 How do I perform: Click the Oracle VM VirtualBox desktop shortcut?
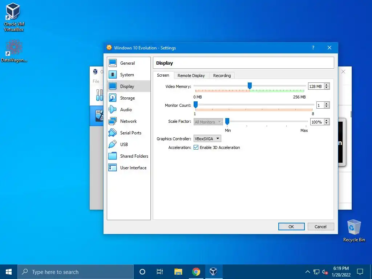(13, 17)
